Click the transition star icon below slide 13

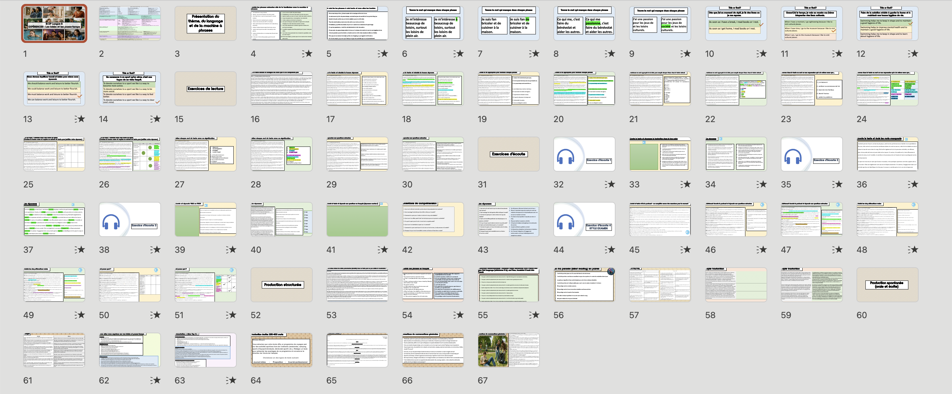[x=80, y=119]
